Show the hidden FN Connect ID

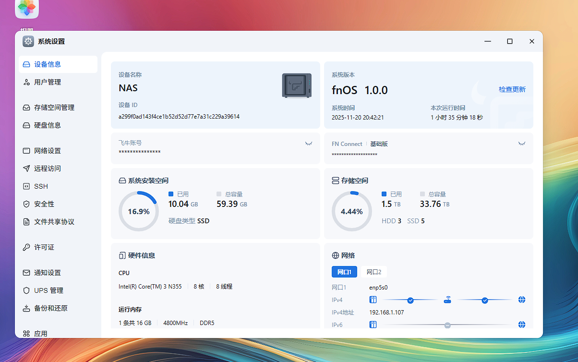click(x=522, y=144)
